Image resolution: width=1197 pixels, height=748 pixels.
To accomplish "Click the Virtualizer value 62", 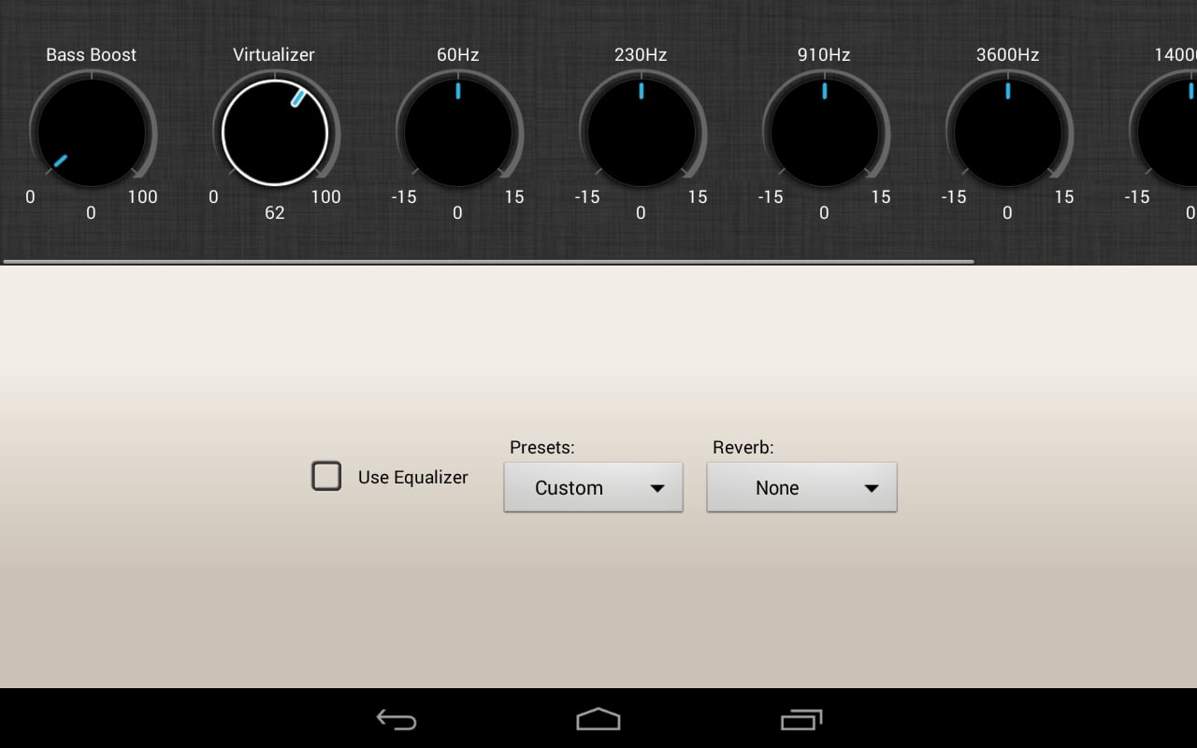I will coord(274,213).
